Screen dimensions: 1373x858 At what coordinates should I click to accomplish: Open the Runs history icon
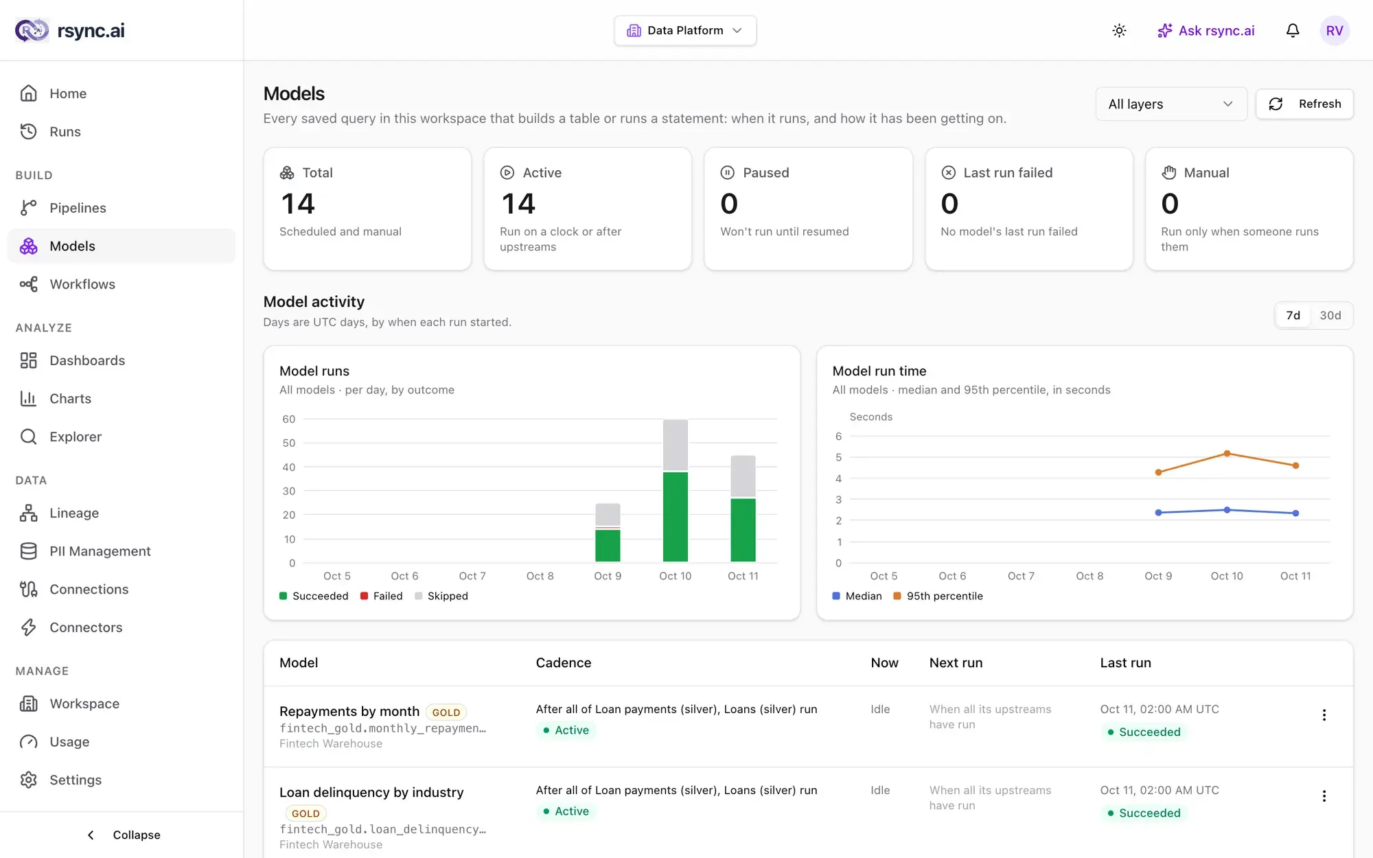[x=28, y=131]
